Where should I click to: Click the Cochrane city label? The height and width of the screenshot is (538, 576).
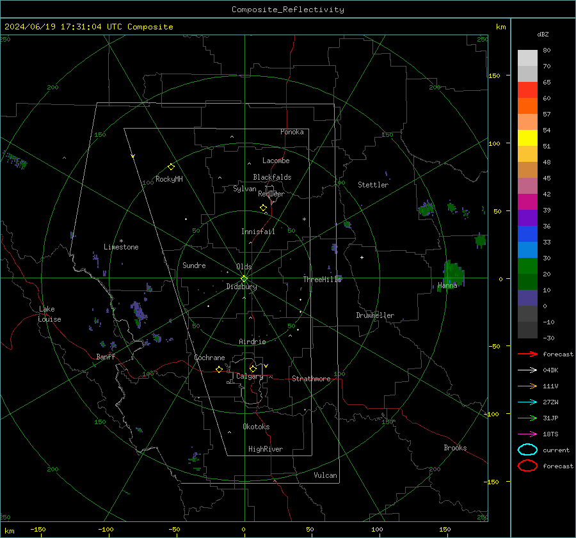point(209,358)
